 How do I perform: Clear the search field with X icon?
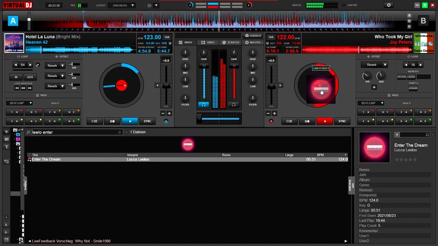pos(120,132)
